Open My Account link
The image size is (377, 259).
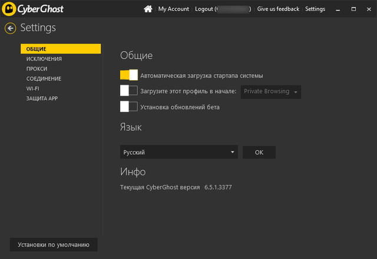click(173, 9)
